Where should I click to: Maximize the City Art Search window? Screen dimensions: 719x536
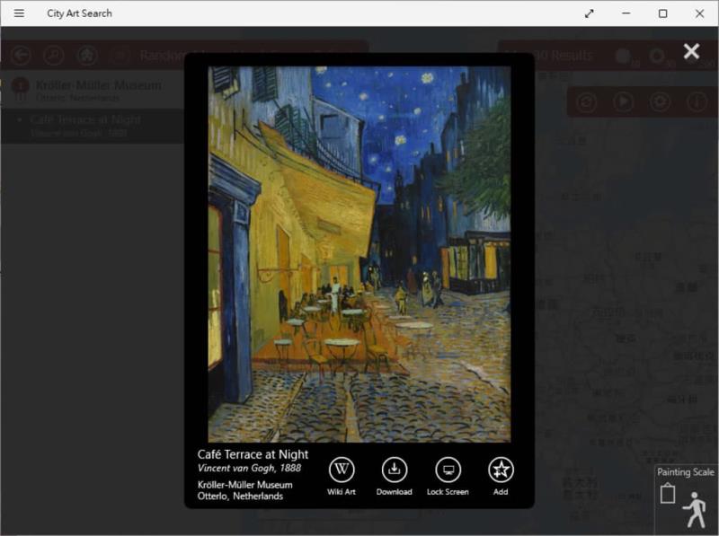[662, 13]
